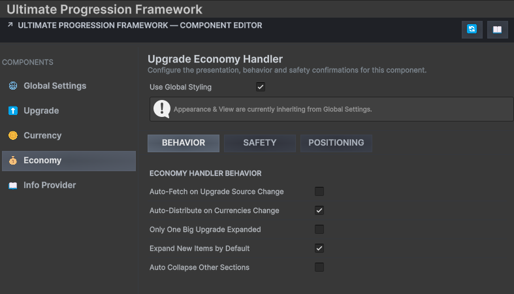Click the Auto-Distribute on Currencies Change label
The width and height of the screenshot is (514, 294).
pos(214,211)
